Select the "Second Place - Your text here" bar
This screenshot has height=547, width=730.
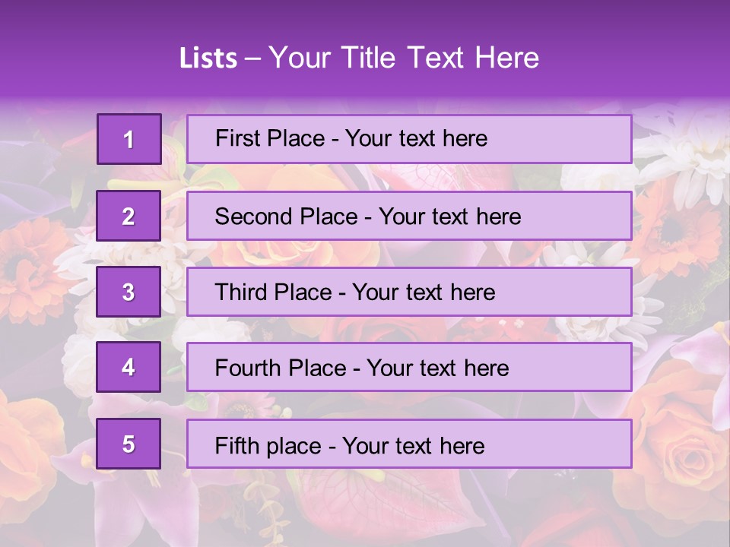tap(409, 216)
